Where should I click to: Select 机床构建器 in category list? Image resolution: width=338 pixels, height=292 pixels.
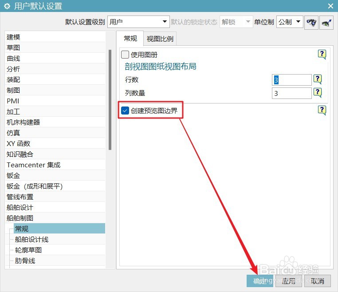[x=55, y=122]
